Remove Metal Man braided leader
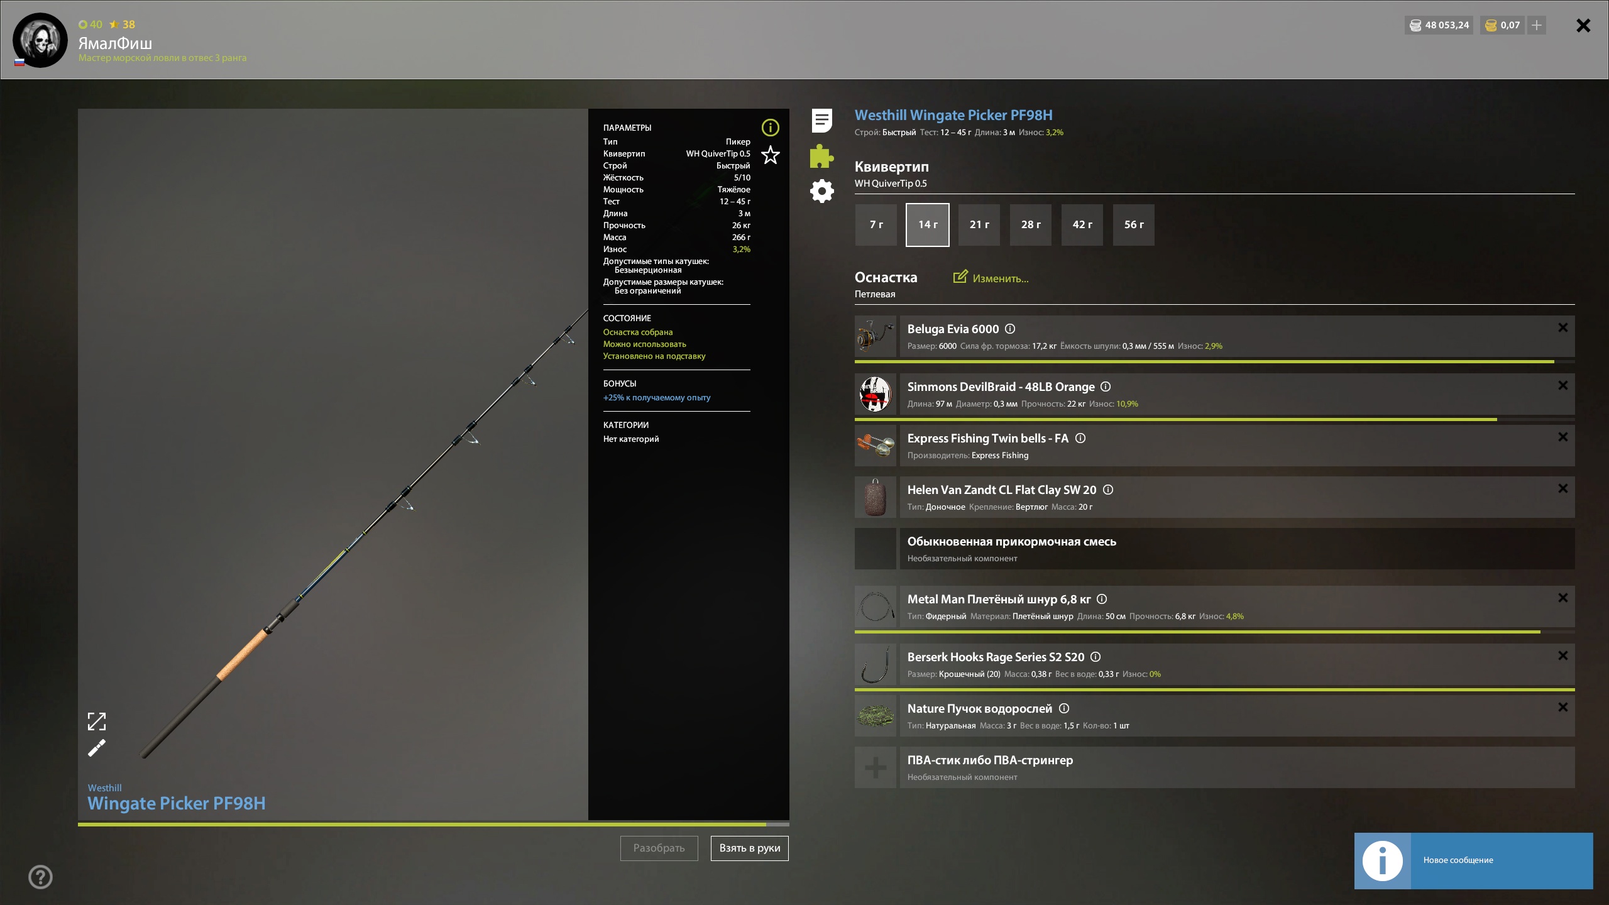Screen dimensions: 1609x905 tap(1563, 598)
